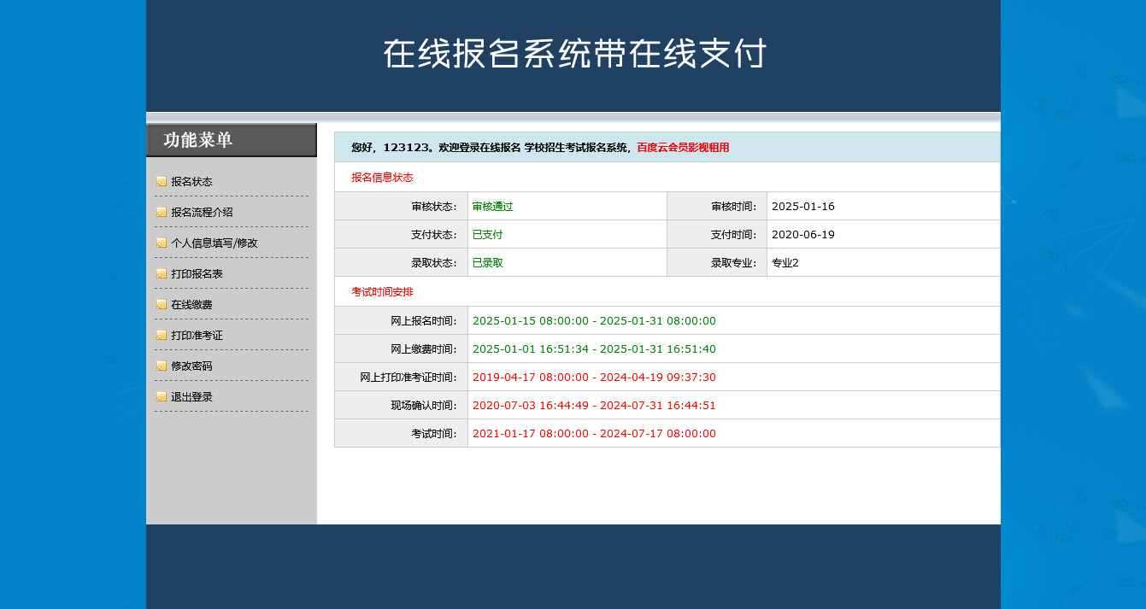Screen dimensions: 1146x609
Task: Click the 在线报名系统带在线支付 page title
Action: pos(574,53)
